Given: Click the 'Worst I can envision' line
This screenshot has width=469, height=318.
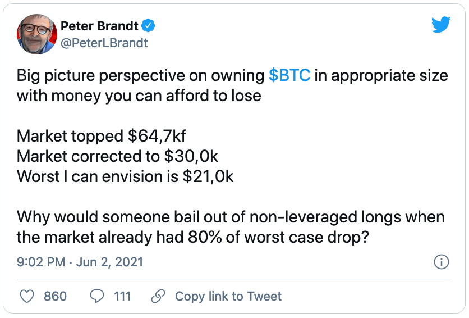Looking at the screenshot, I should 125,176.
